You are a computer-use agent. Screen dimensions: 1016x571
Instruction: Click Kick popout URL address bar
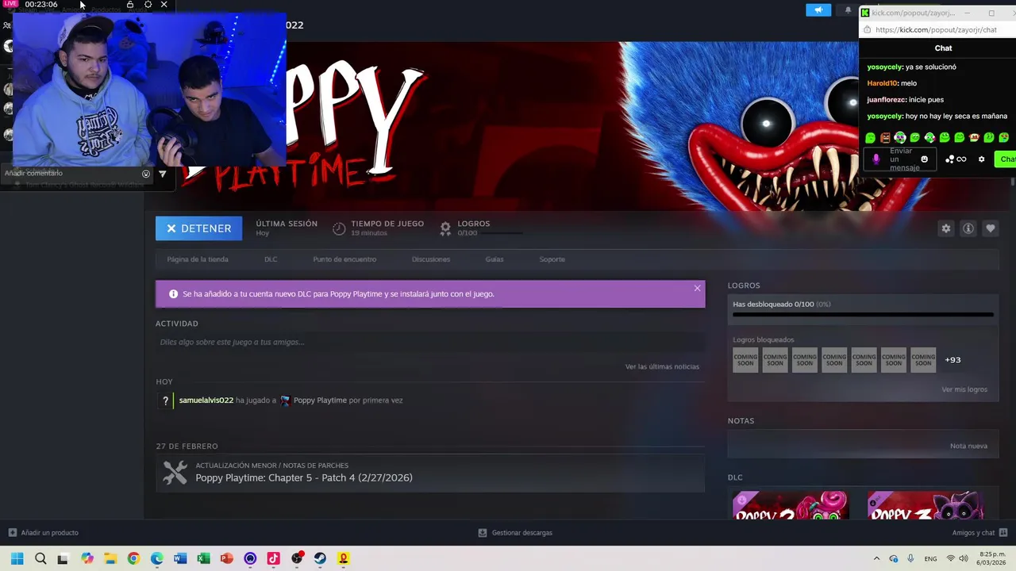937,30
